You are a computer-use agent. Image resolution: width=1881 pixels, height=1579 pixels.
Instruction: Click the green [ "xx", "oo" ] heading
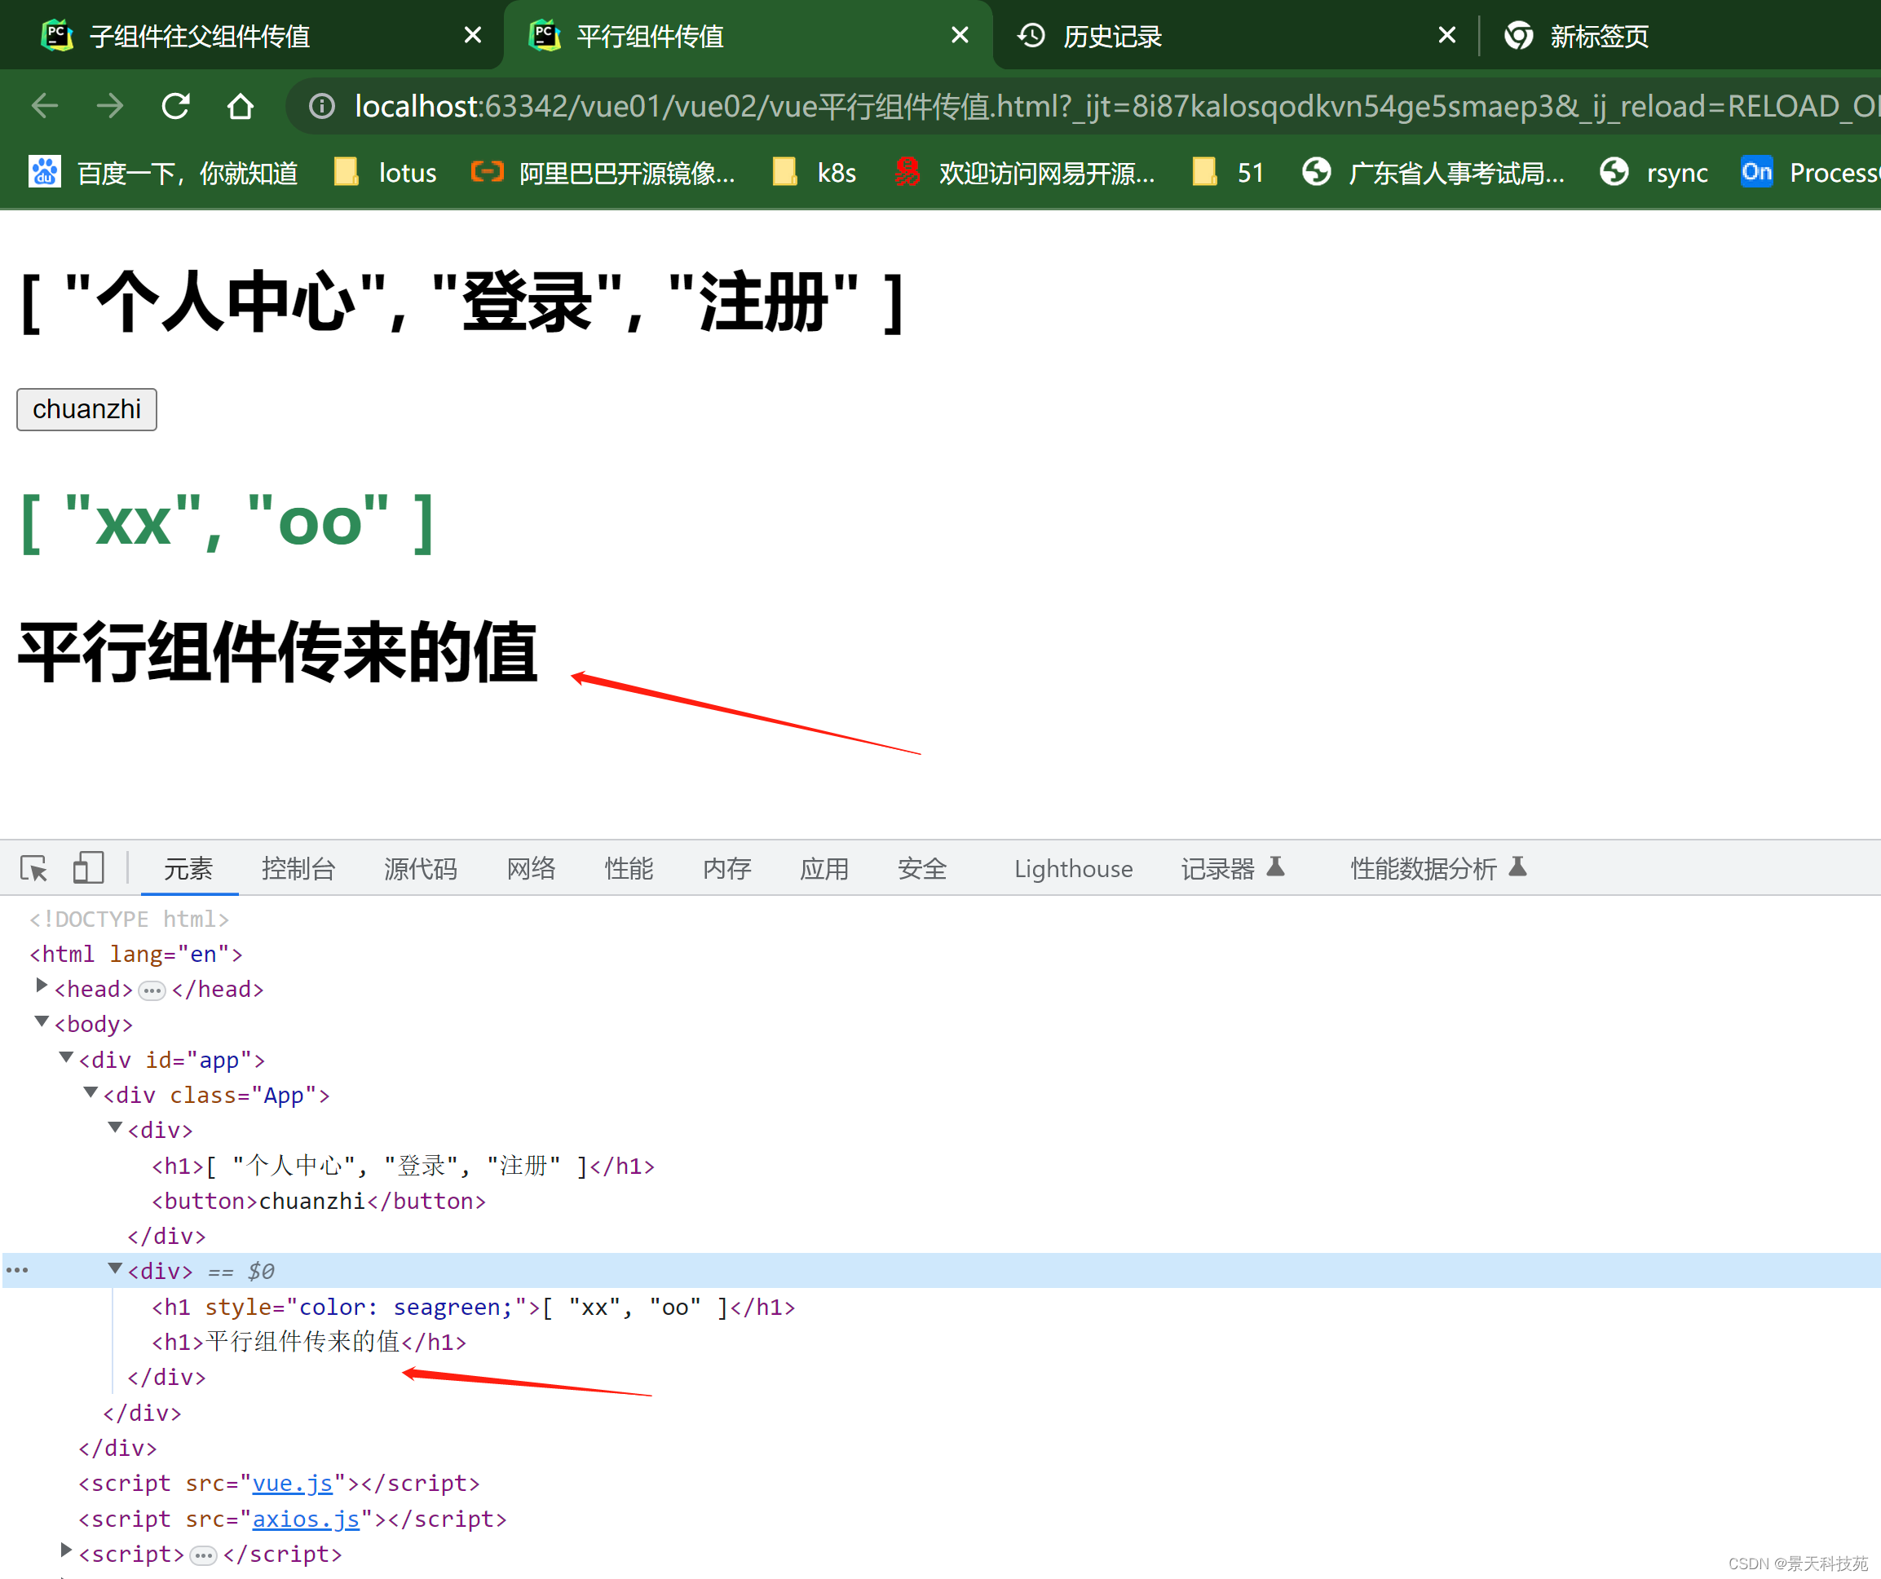click(x=227, y=523)
